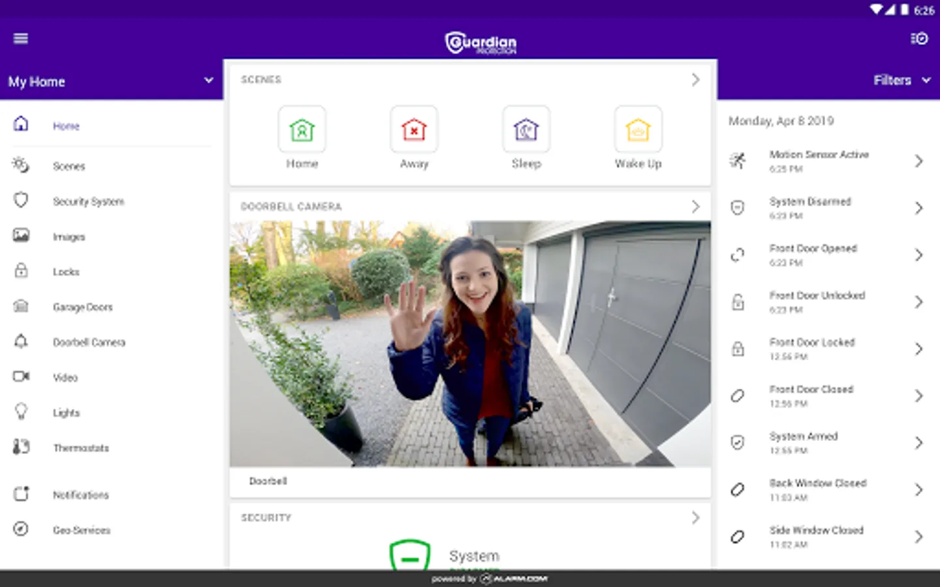Click the Images picture icon
This screenshot has height=587, width=940.
click(x=21, y=235)
